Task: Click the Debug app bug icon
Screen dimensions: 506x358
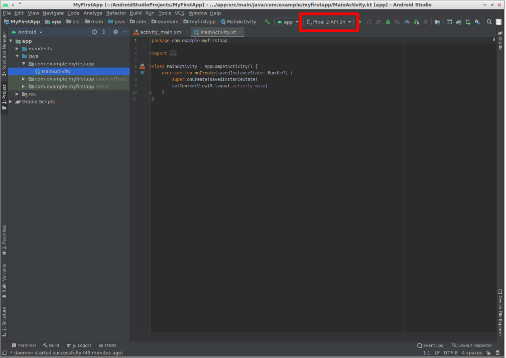Action: tap(388, 22)
